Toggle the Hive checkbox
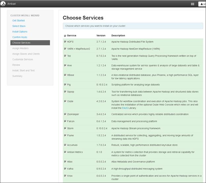The height and width of the screenshot is (183, 206). click(65, 66)
